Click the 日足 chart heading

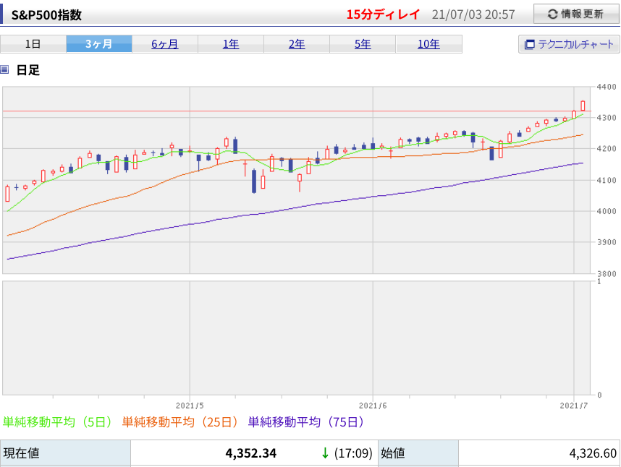(28, 70)
